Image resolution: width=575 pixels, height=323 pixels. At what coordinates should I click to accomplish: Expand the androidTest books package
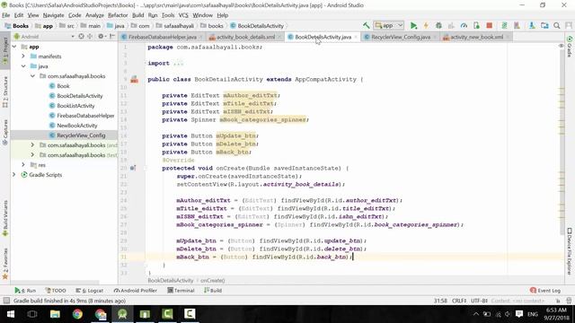point(32,145)
